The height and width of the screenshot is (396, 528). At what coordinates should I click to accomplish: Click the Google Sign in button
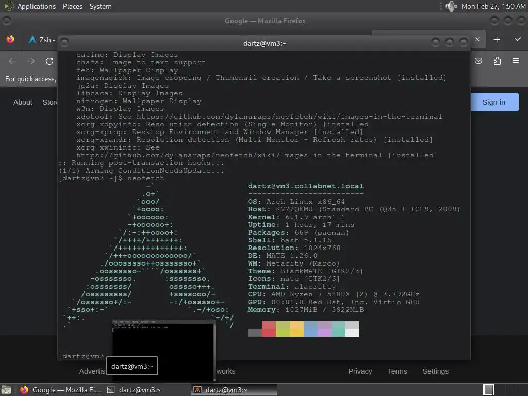coord(494,102)
